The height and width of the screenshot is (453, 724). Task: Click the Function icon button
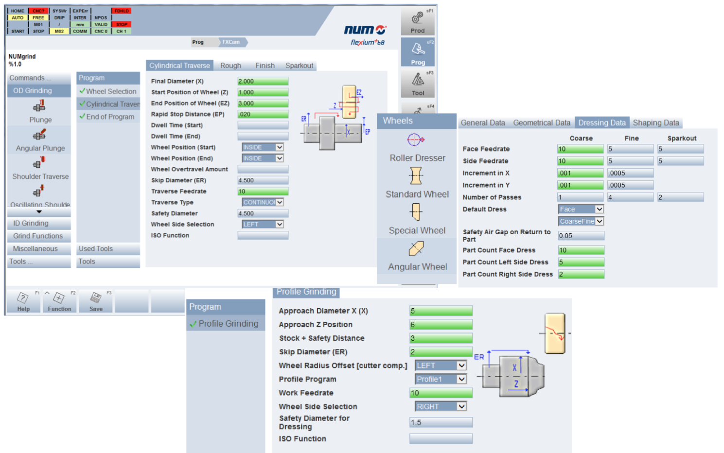click(59, 301)
